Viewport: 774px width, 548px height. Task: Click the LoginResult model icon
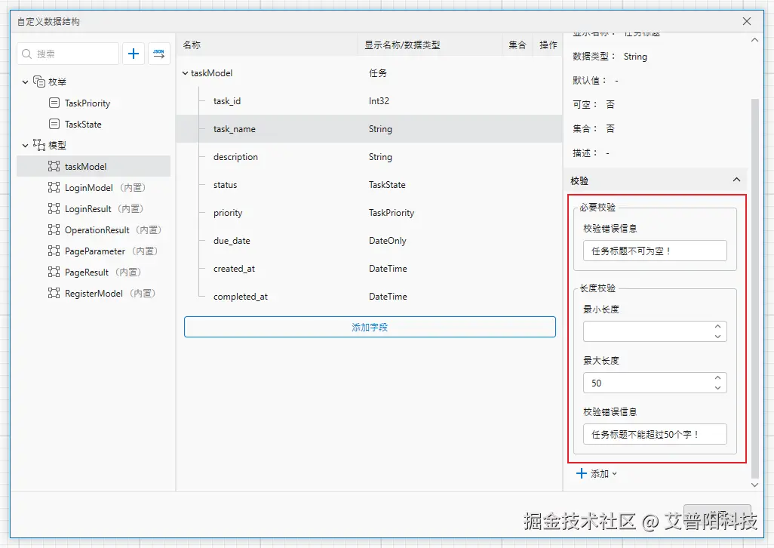[x=54, y=209]
